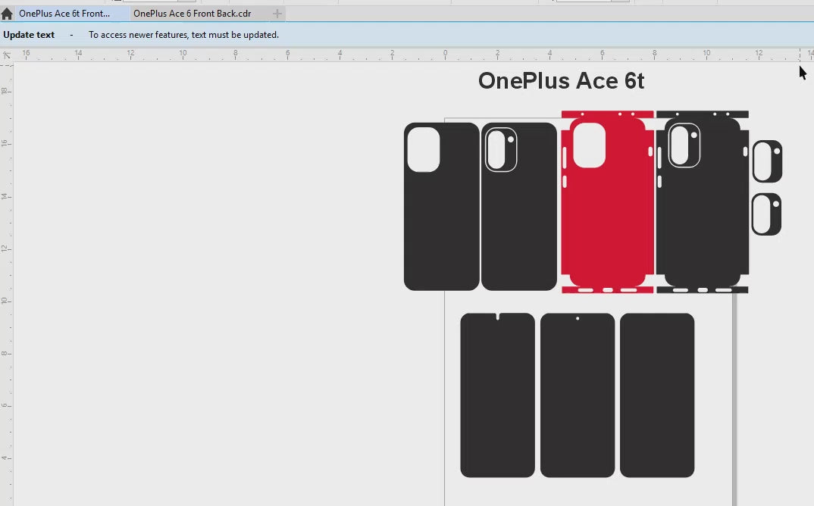This screenshot has height=506, width=814.
Task: Select black back skin with square camera cutout
Action: [x=441, y=227]
